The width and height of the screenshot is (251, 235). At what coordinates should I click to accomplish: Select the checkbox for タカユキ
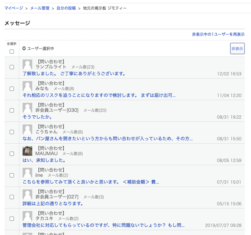click(x=12, y=219)
